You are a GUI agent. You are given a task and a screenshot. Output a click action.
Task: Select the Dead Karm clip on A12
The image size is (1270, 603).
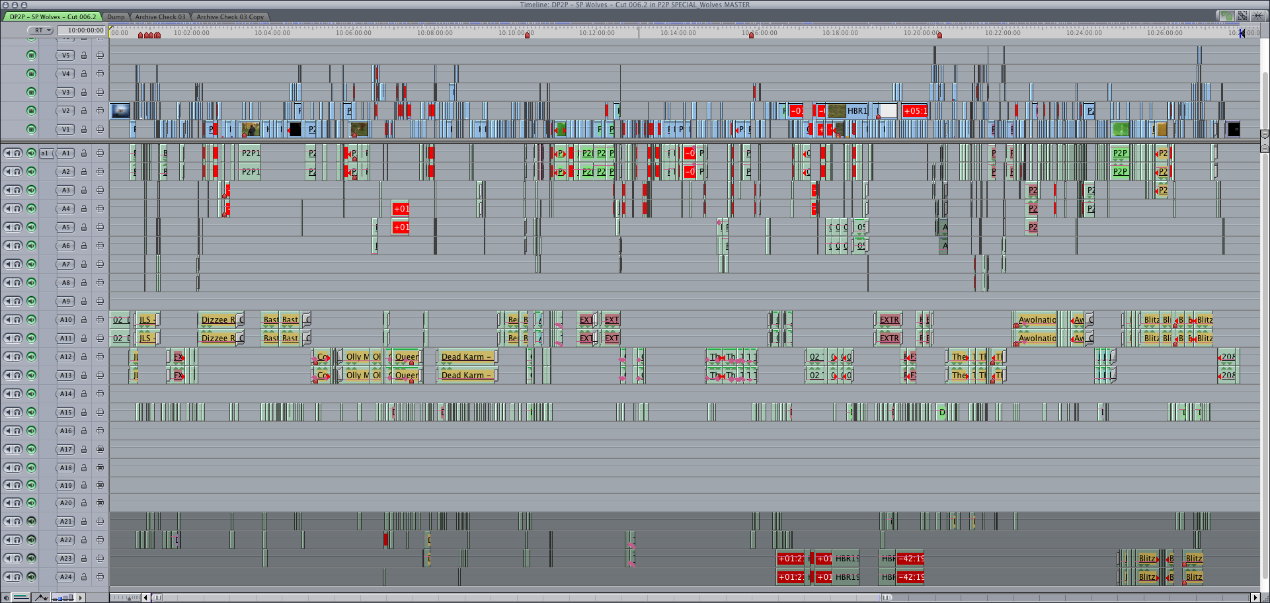coord(467,357)
